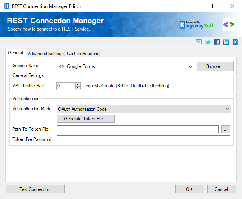Expand the Authentication Mode dropdown

point(227,109)
